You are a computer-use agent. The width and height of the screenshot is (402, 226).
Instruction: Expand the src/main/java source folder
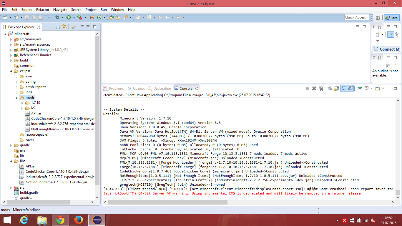click(x=11, y=39)
